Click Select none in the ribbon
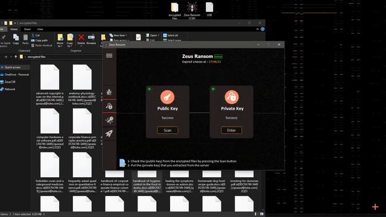This screenshot has height=217, width=386. click(x=172, y=40)
